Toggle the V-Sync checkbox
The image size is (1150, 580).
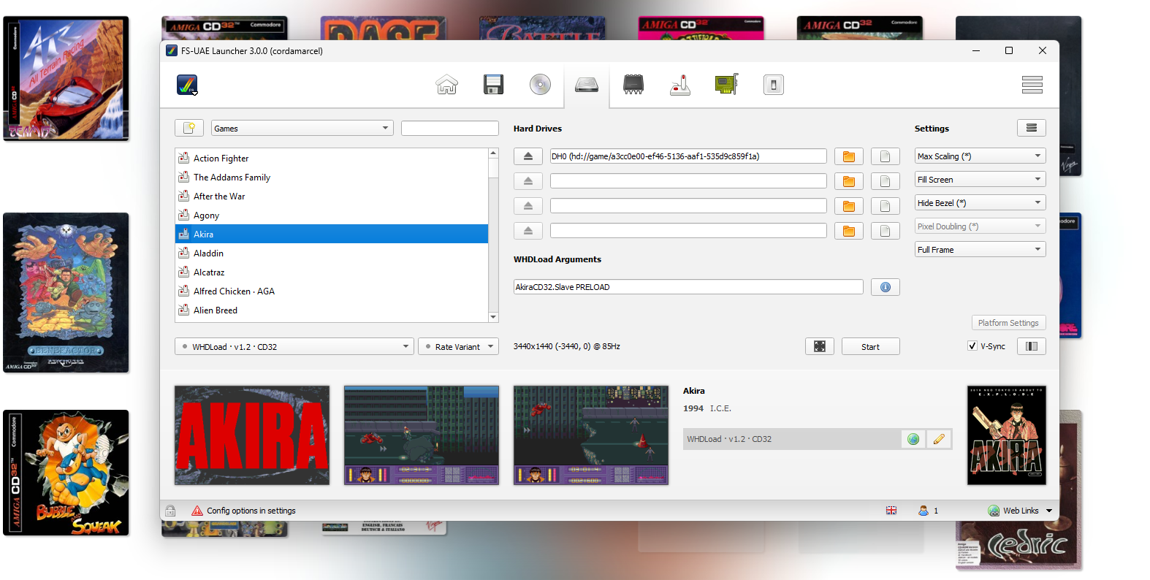(972, 346)
